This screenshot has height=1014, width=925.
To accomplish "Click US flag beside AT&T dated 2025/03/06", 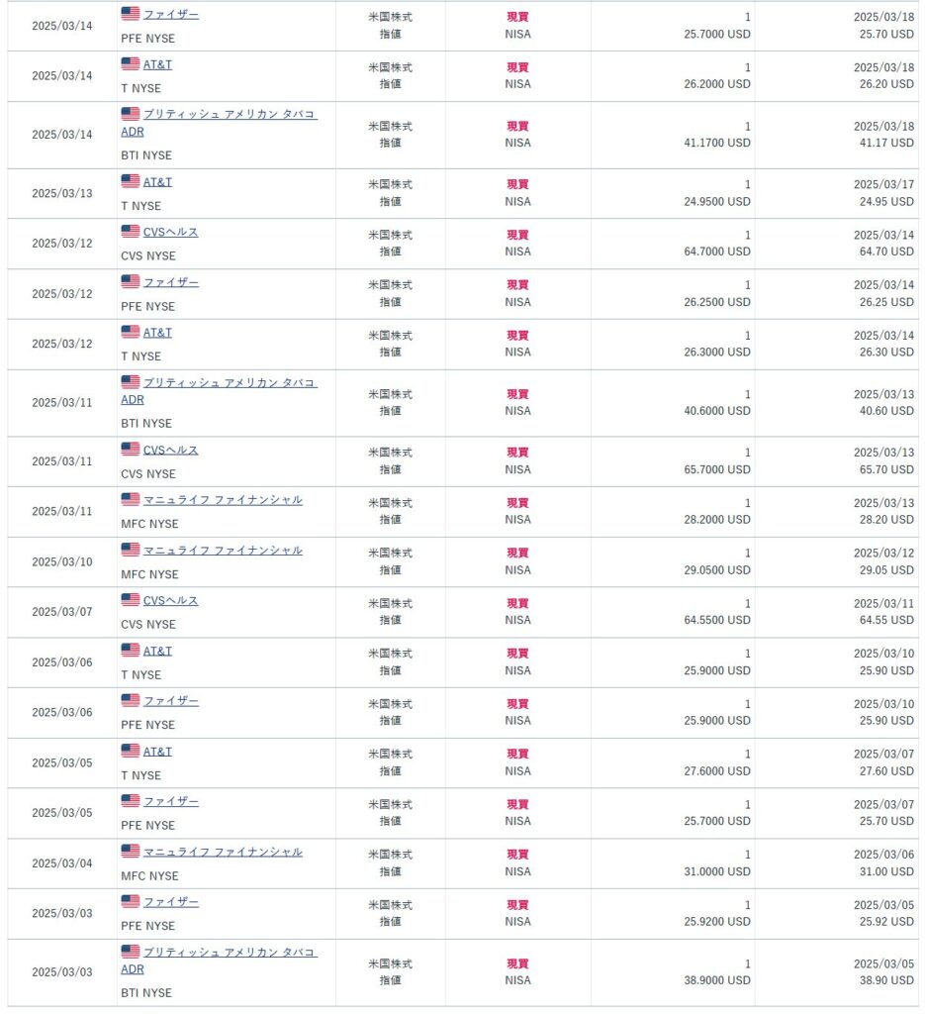I will click(x=130, y=651).
